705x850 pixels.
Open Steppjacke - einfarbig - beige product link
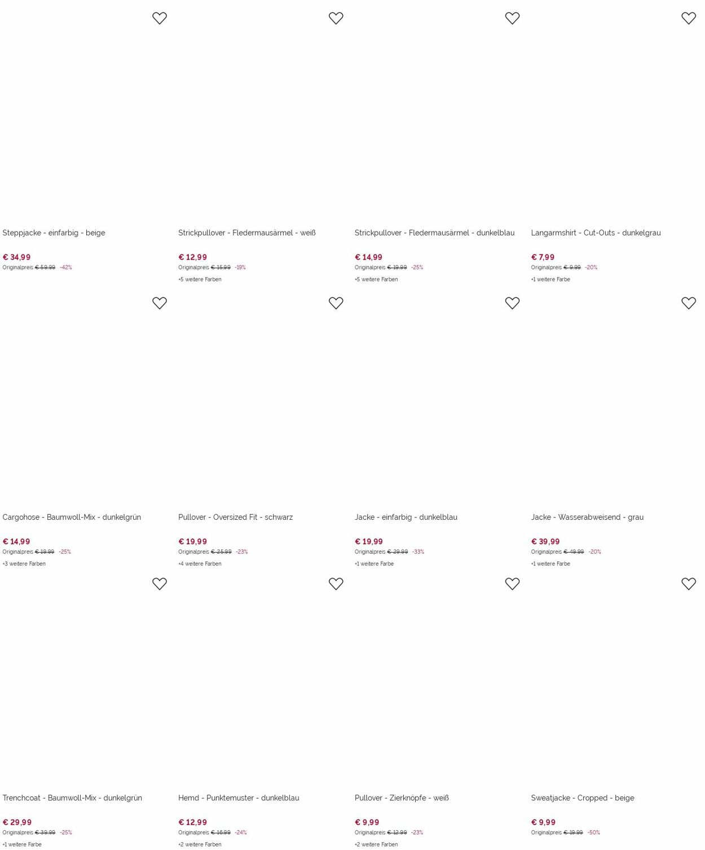point(54,233)
